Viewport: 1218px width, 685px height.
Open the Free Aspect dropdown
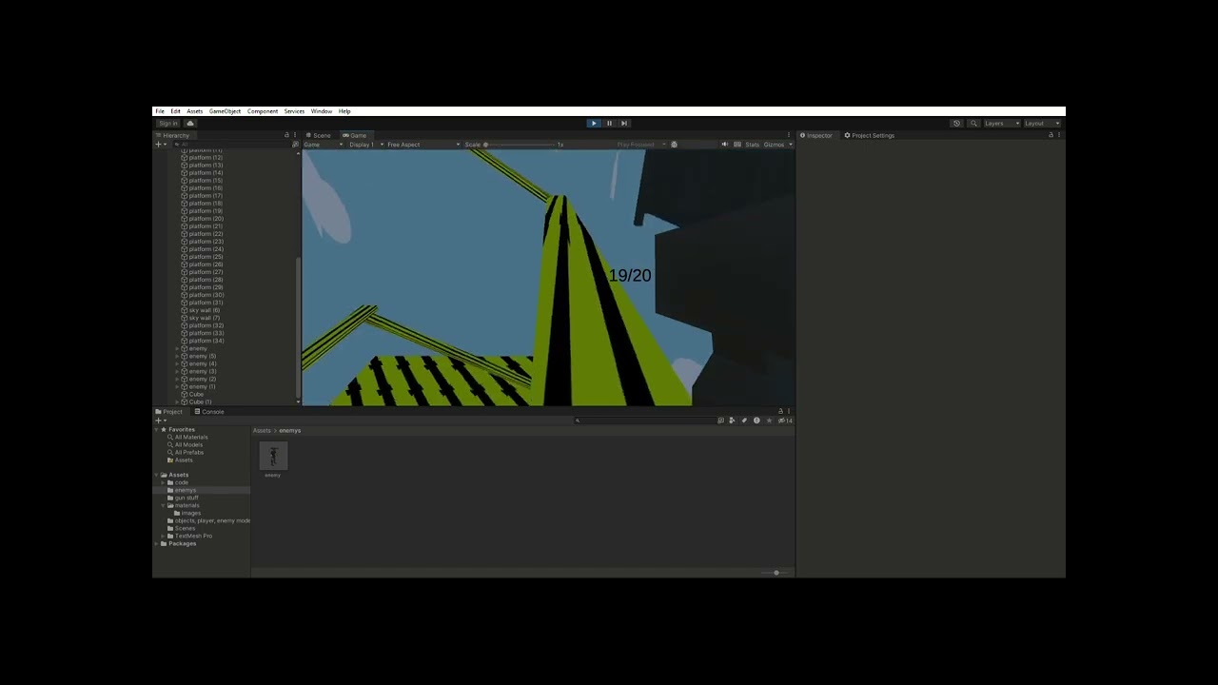coord(423,145)
